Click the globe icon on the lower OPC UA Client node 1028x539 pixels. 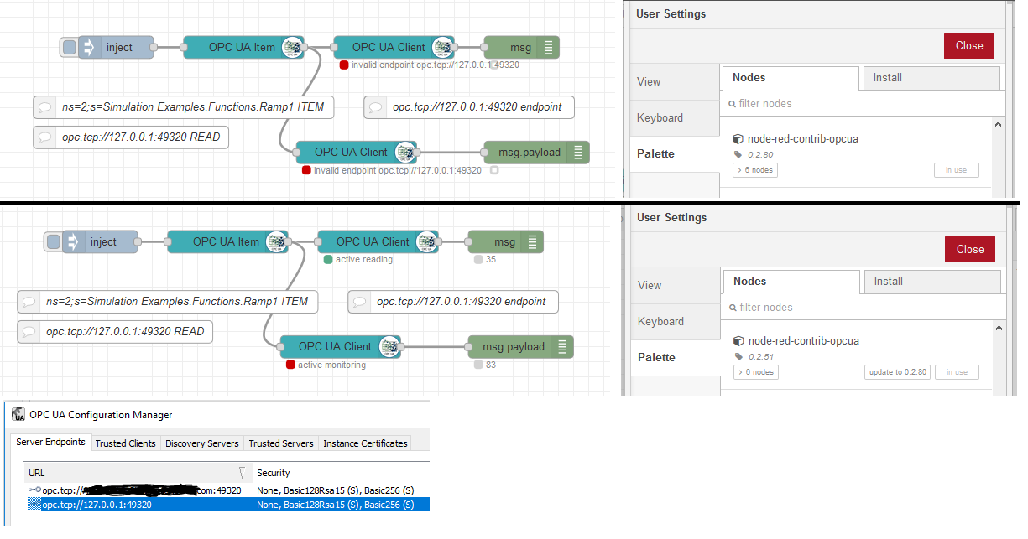point(404,153)
